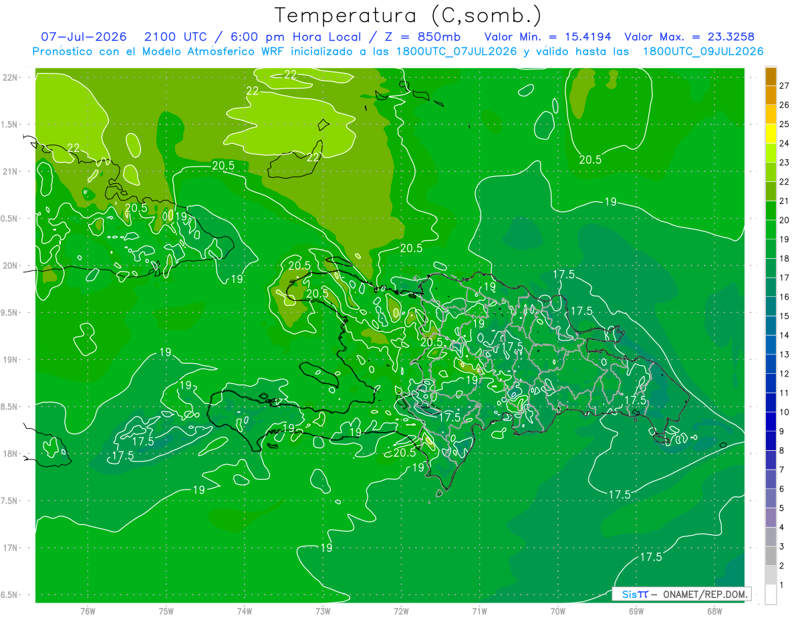Click the SisTT ONAMET/REP.DOM. logo box
Image resolution: width=802 pixels, height=620 pixels.
pyautogui.click(x=681, y=594)
